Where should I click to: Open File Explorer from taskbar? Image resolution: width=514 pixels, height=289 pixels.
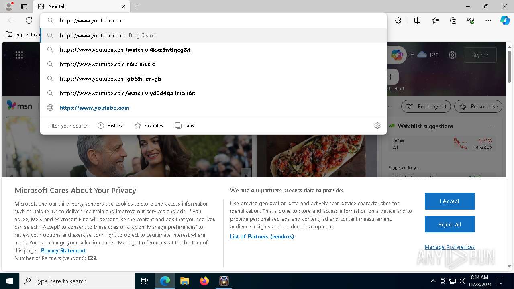(x=184, y=281)
